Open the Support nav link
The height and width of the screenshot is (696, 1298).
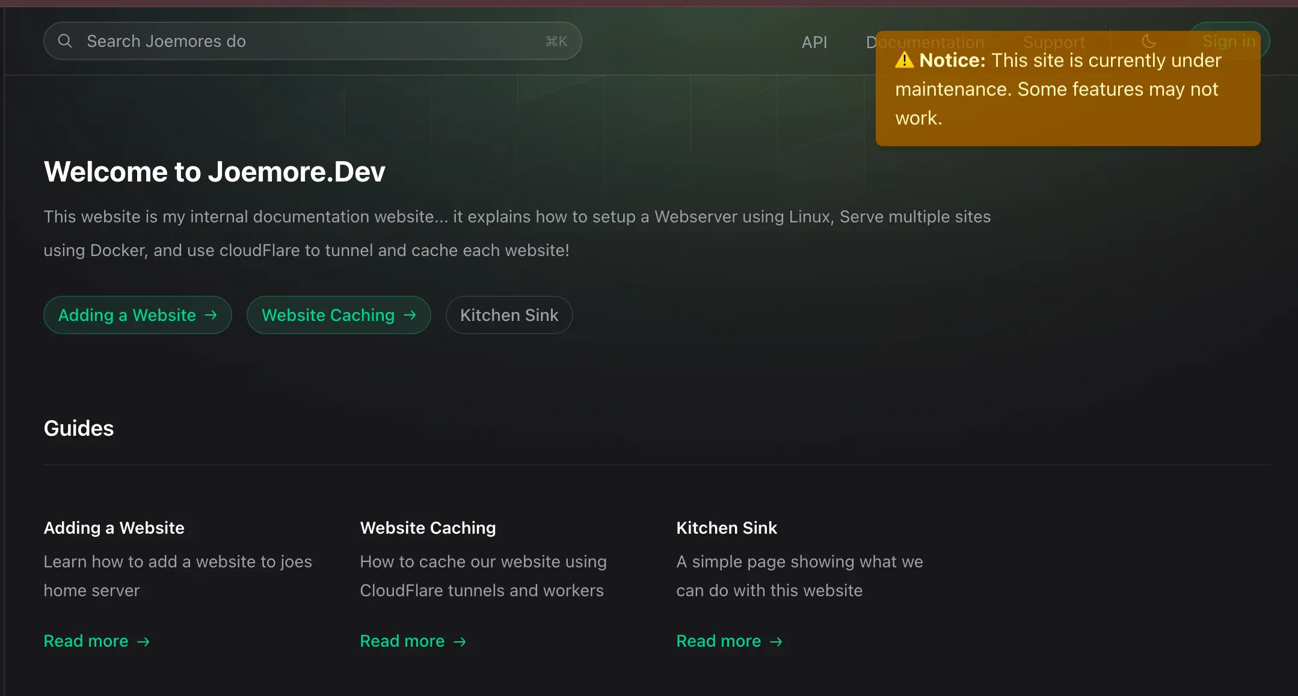click(1054, 42)
